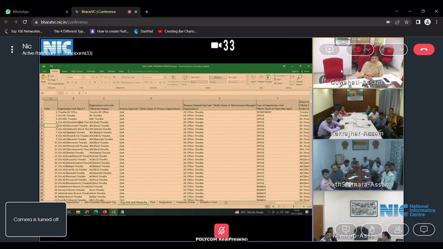
Task: Click the share screen button
Action: tap(329, 49)
